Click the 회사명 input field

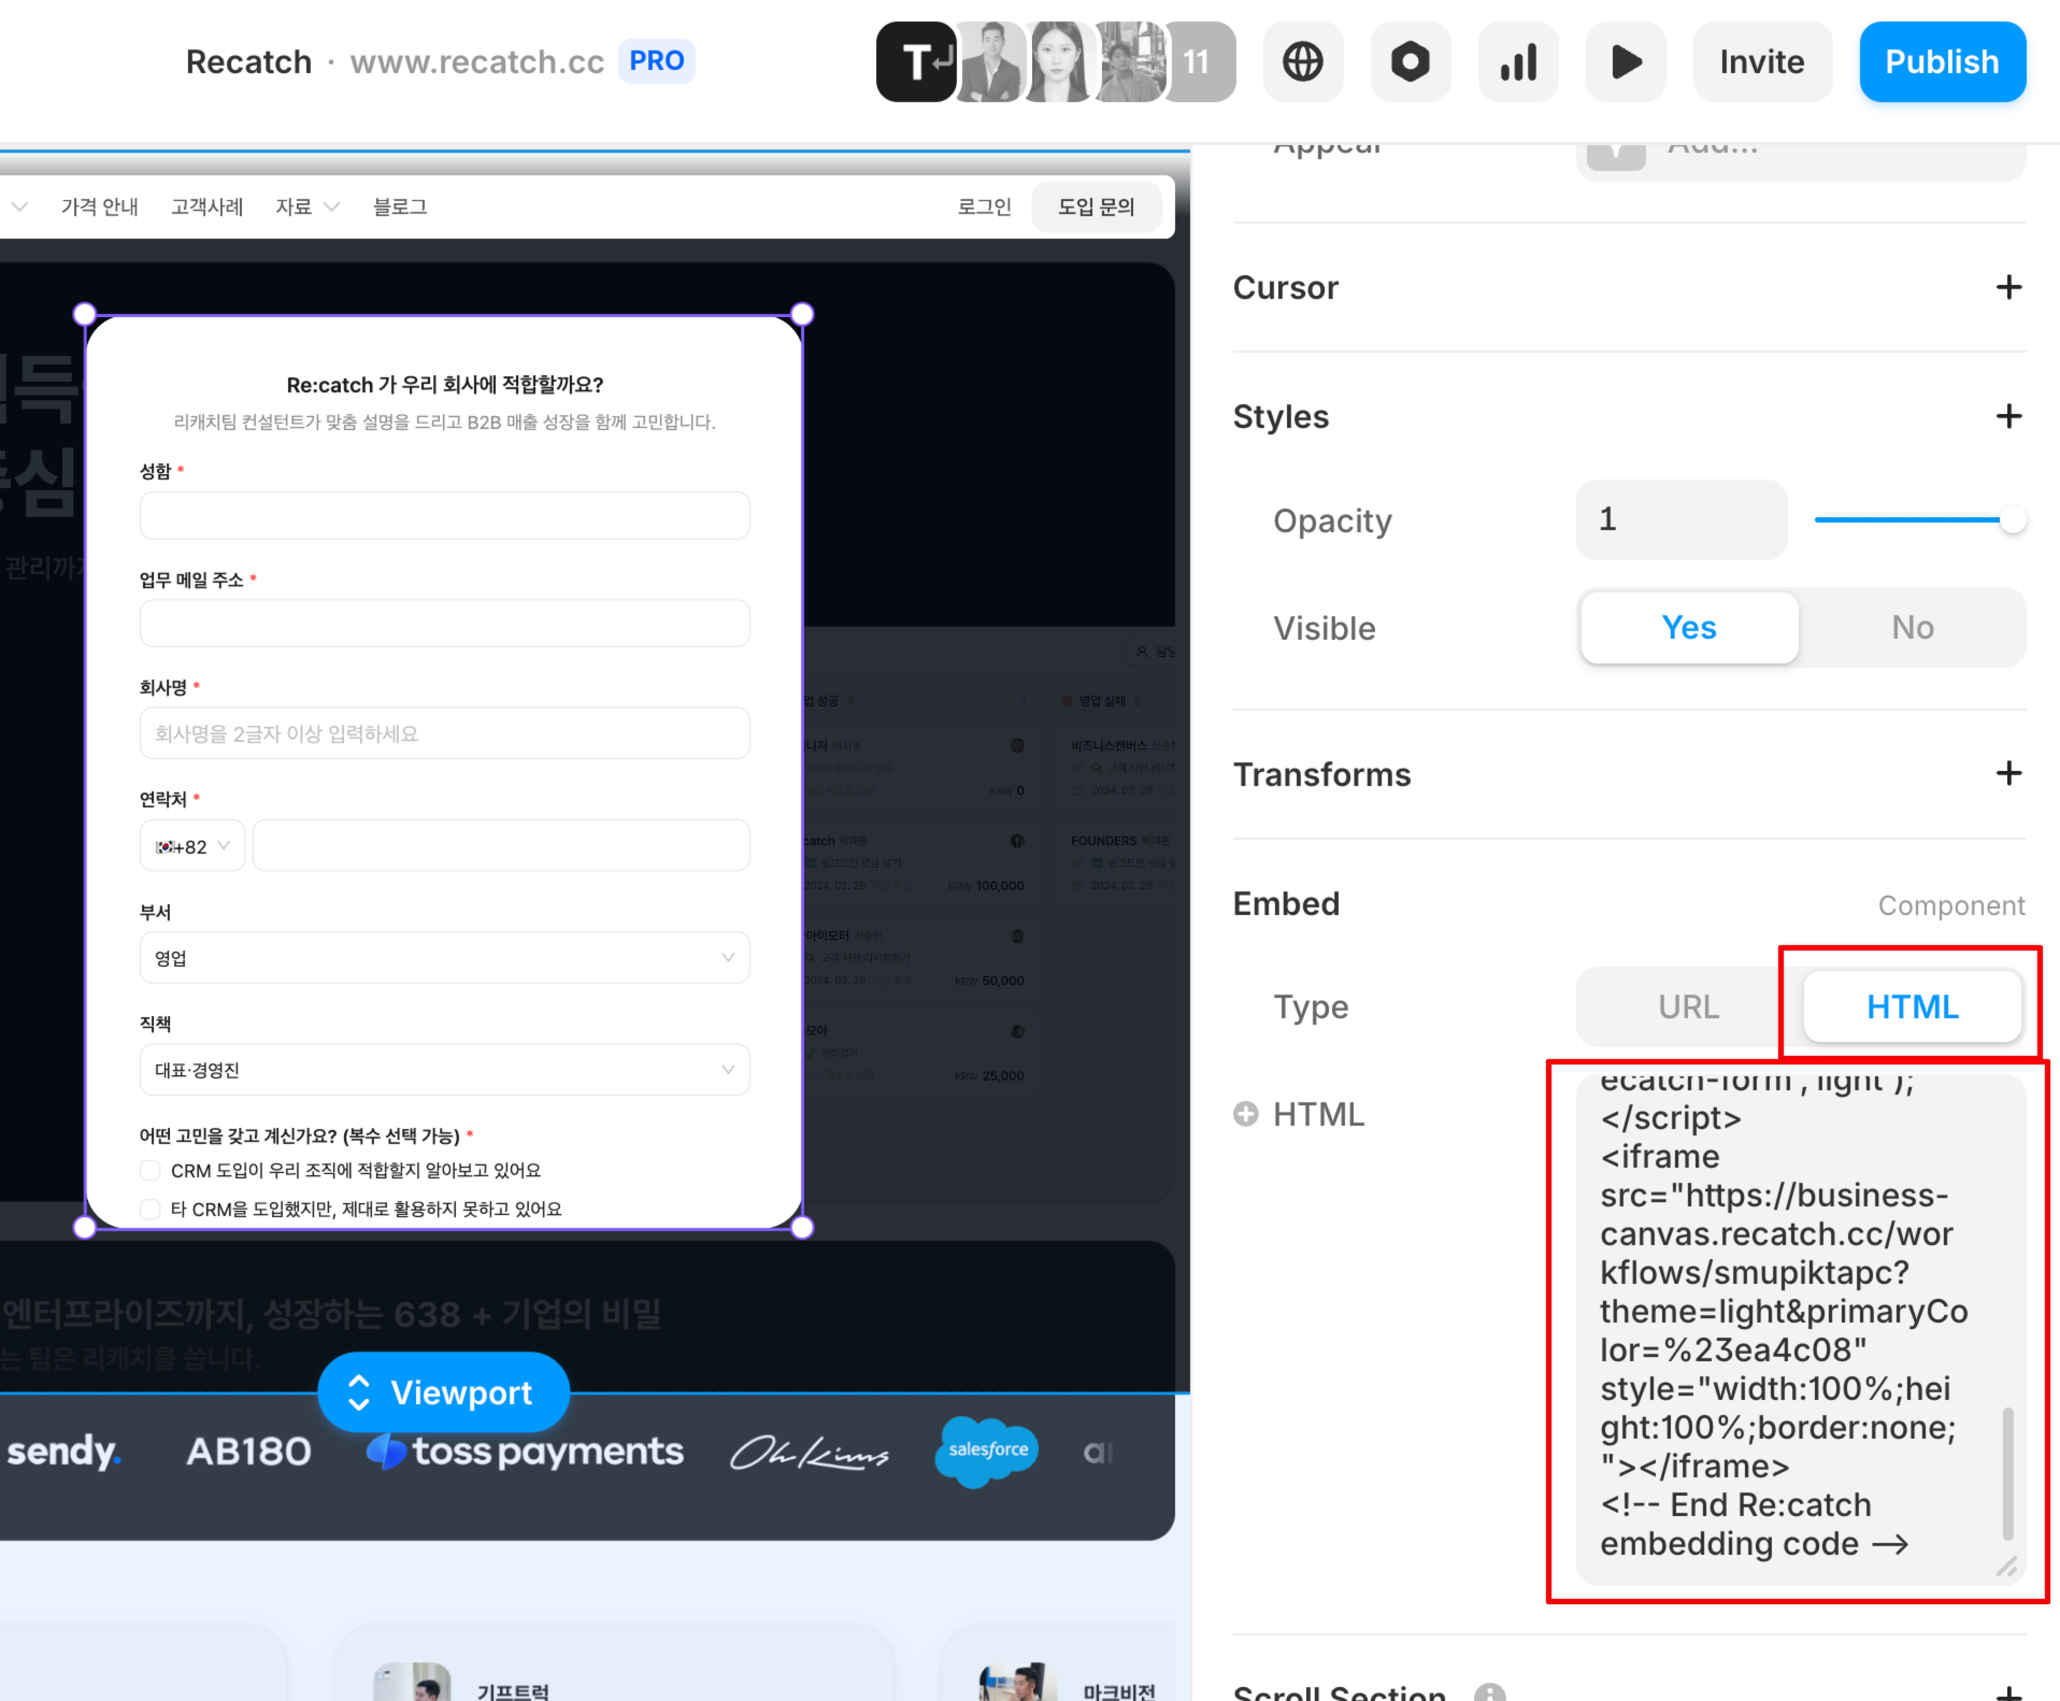[x=445, y=733]
